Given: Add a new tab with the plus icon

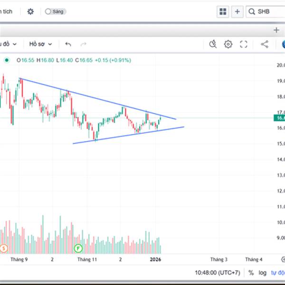Looking at the screenshot, I should click(276, 30).
